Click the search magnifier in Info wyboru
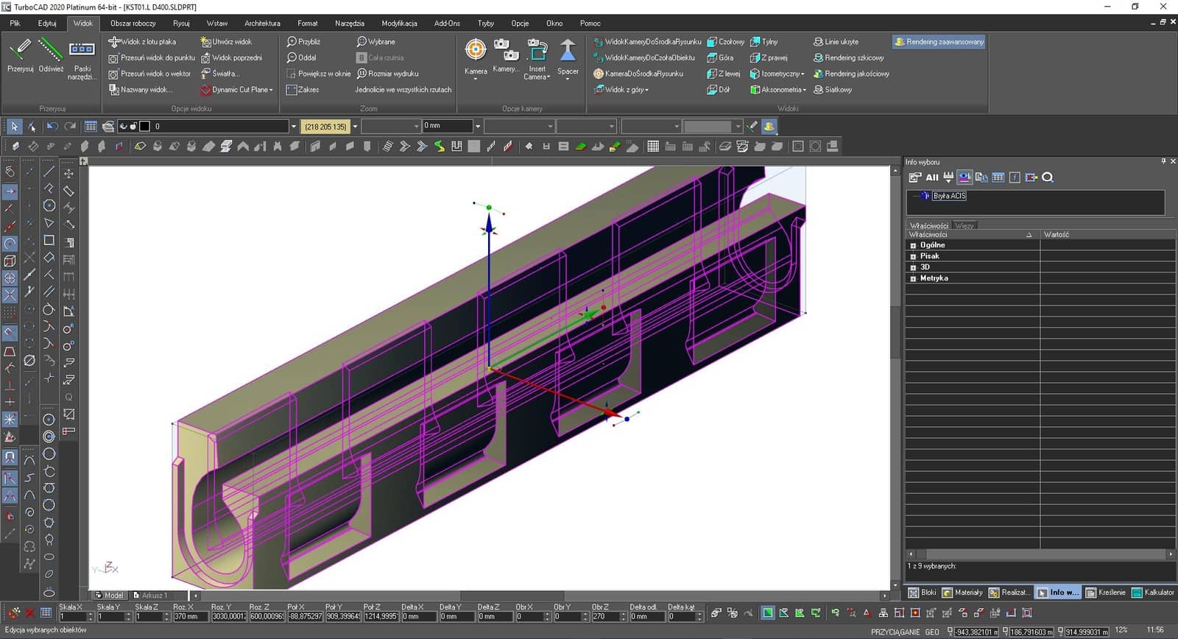 pyautogui.click(x=1048, y=177)
